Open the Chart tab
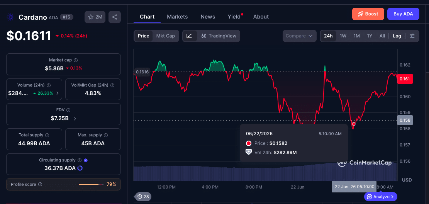 point(147,17)
